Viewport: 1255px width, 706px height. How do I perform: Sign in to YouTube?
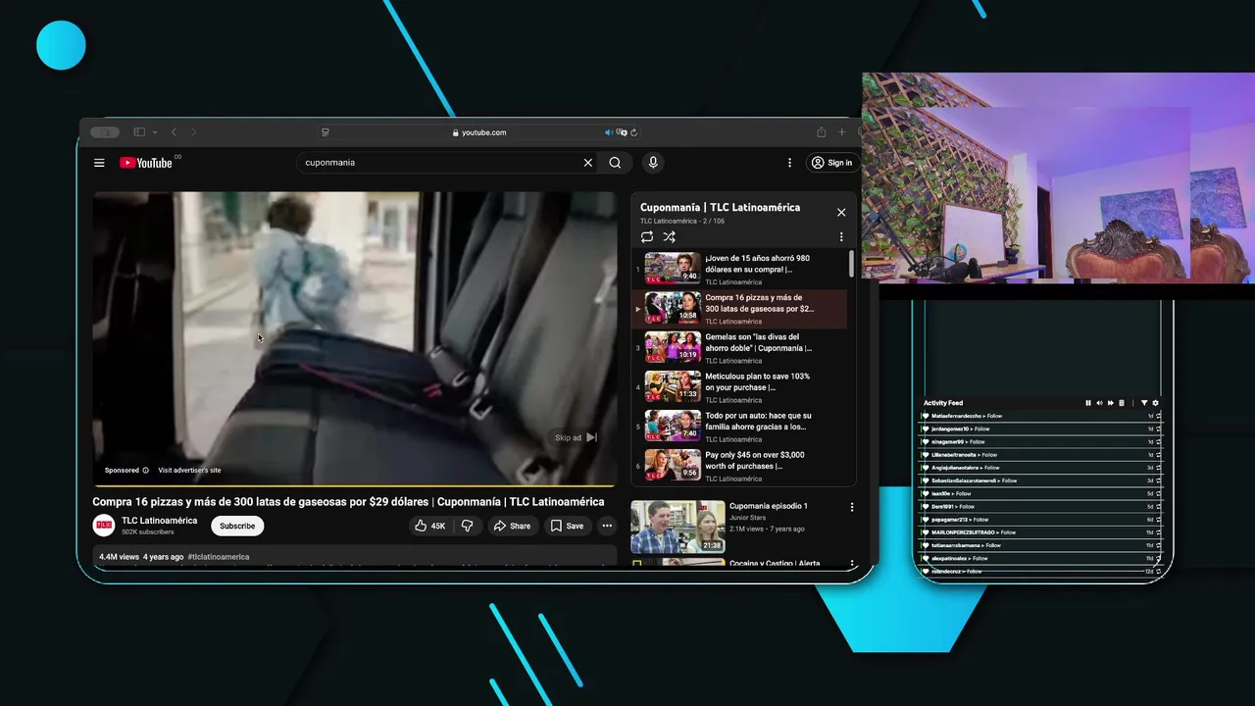pyautogui.click(x=831, y=163)
